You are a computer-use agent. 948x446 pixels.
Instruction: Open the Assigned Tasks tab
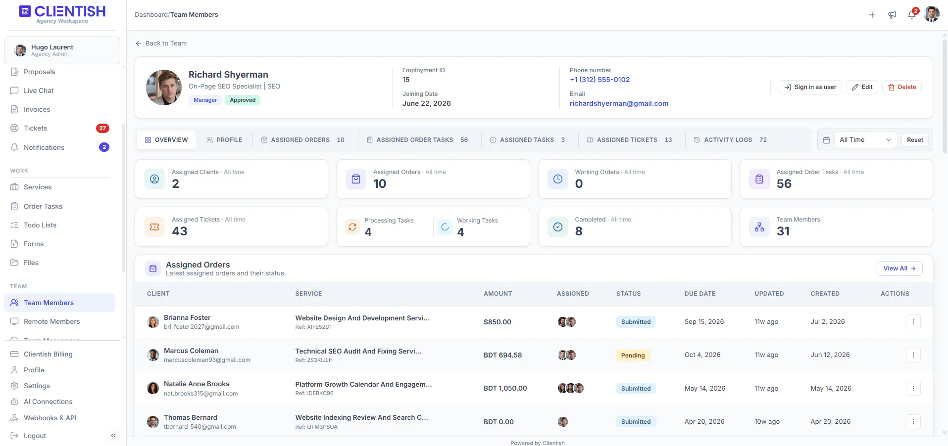point(528,140)
